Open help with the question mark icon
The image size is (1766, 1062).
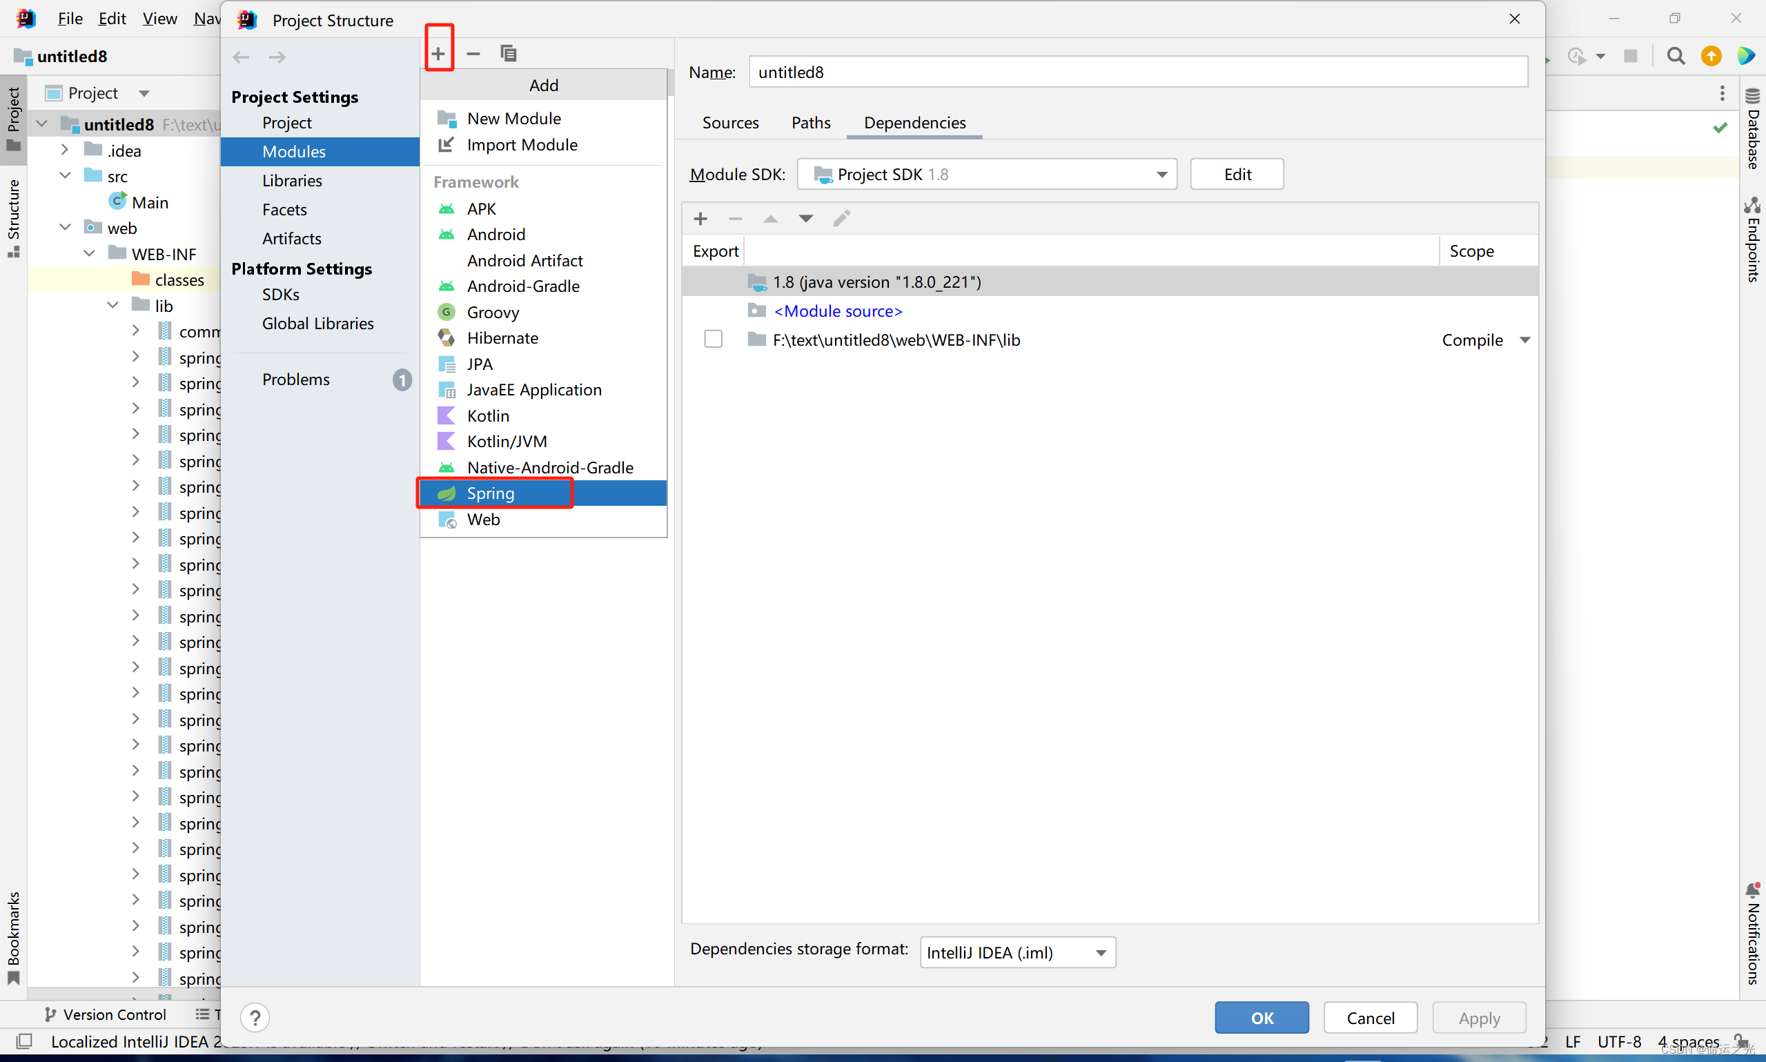coord(255,1017)
